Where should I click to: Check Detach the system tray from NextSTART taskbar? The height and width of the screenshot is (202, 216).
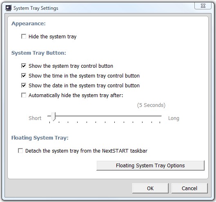[x=20, y=151]
